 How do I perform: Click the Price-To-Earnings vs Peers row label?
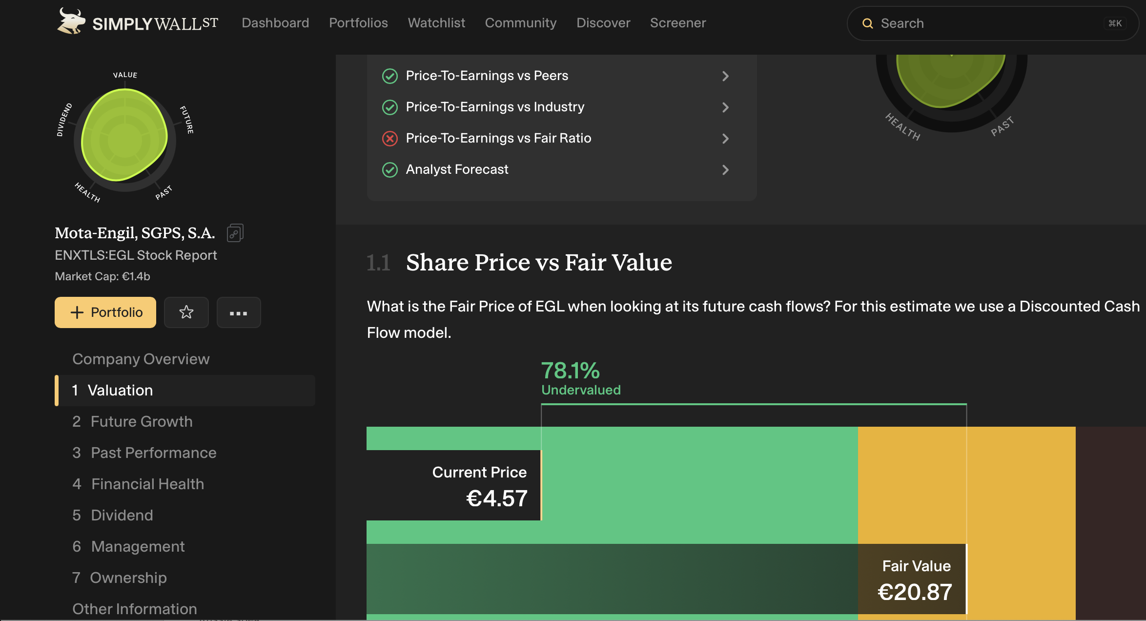coord(487,76)
